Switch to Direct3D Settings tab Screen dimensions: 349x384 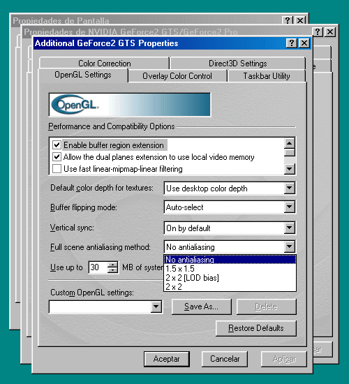pyautogui.click(x=237, y=63)
